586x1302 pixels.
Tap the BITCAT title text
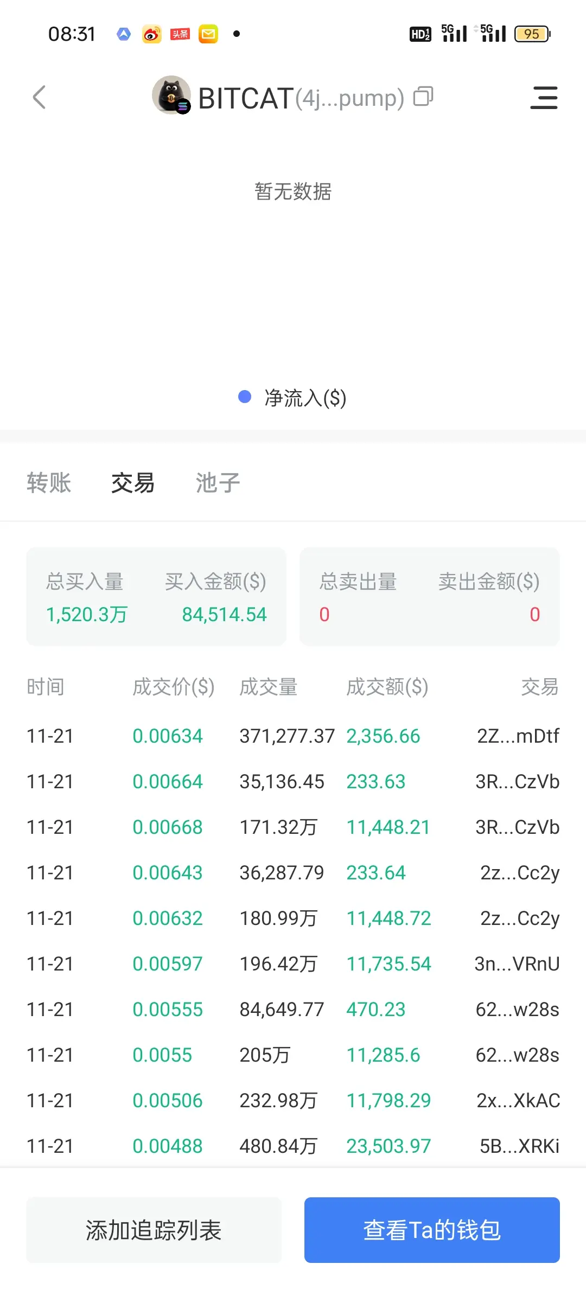(x=246, y=98)
